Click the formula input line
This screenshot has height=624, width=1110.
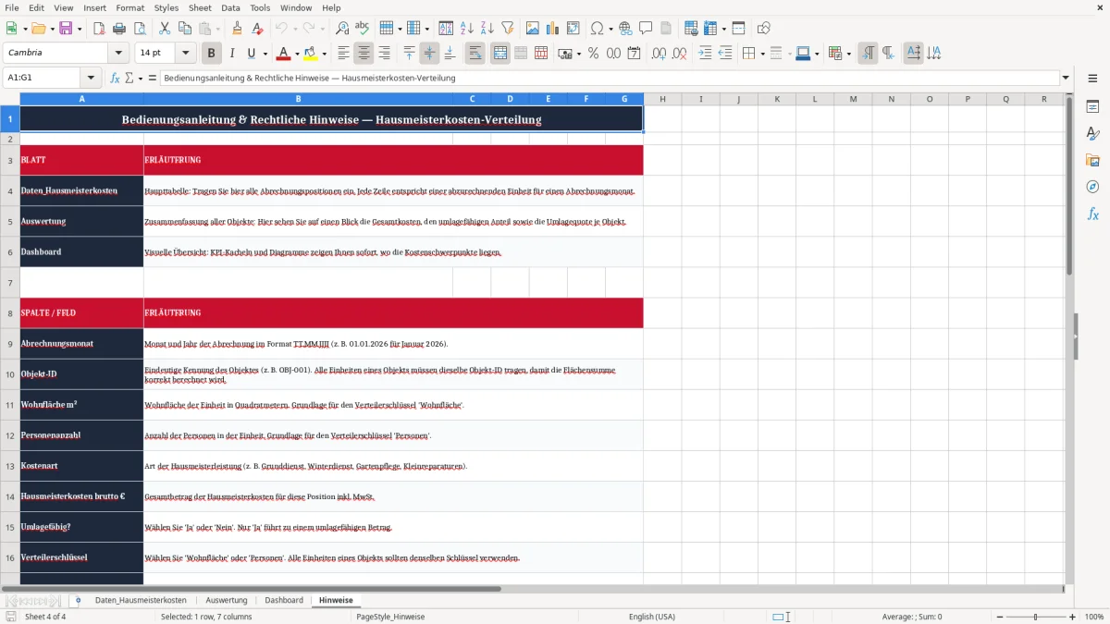click(609, 79)
